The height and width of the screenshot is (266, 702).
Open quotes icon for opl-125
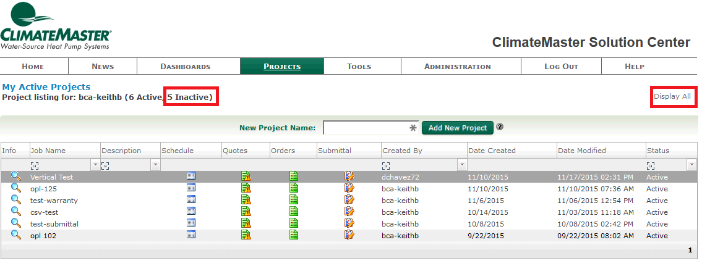246,188
